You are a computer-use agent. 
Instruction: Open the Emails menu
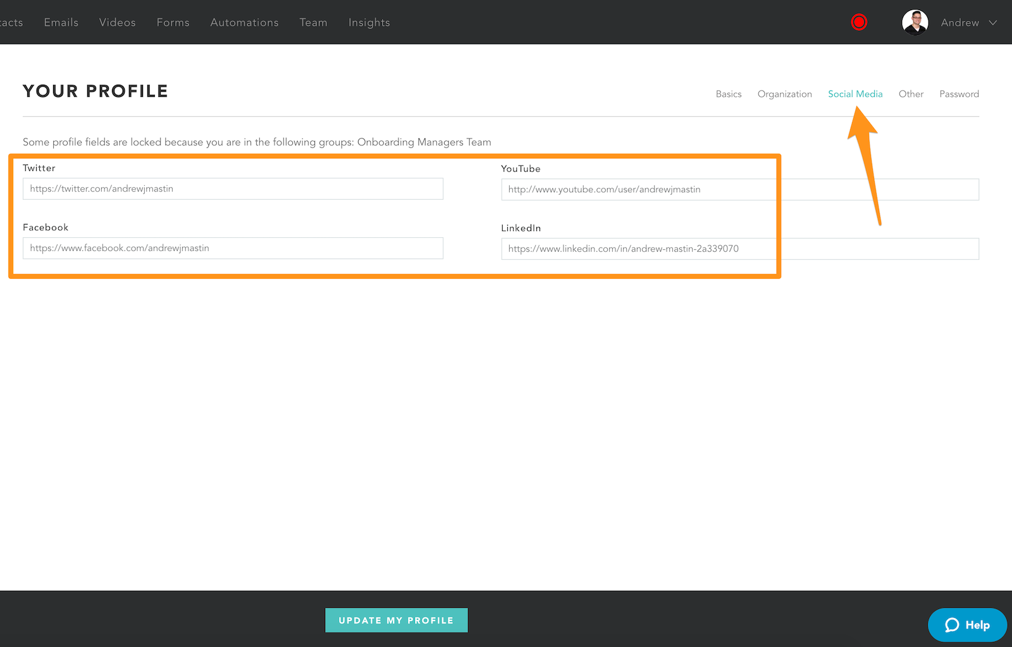tap(61, 22)
